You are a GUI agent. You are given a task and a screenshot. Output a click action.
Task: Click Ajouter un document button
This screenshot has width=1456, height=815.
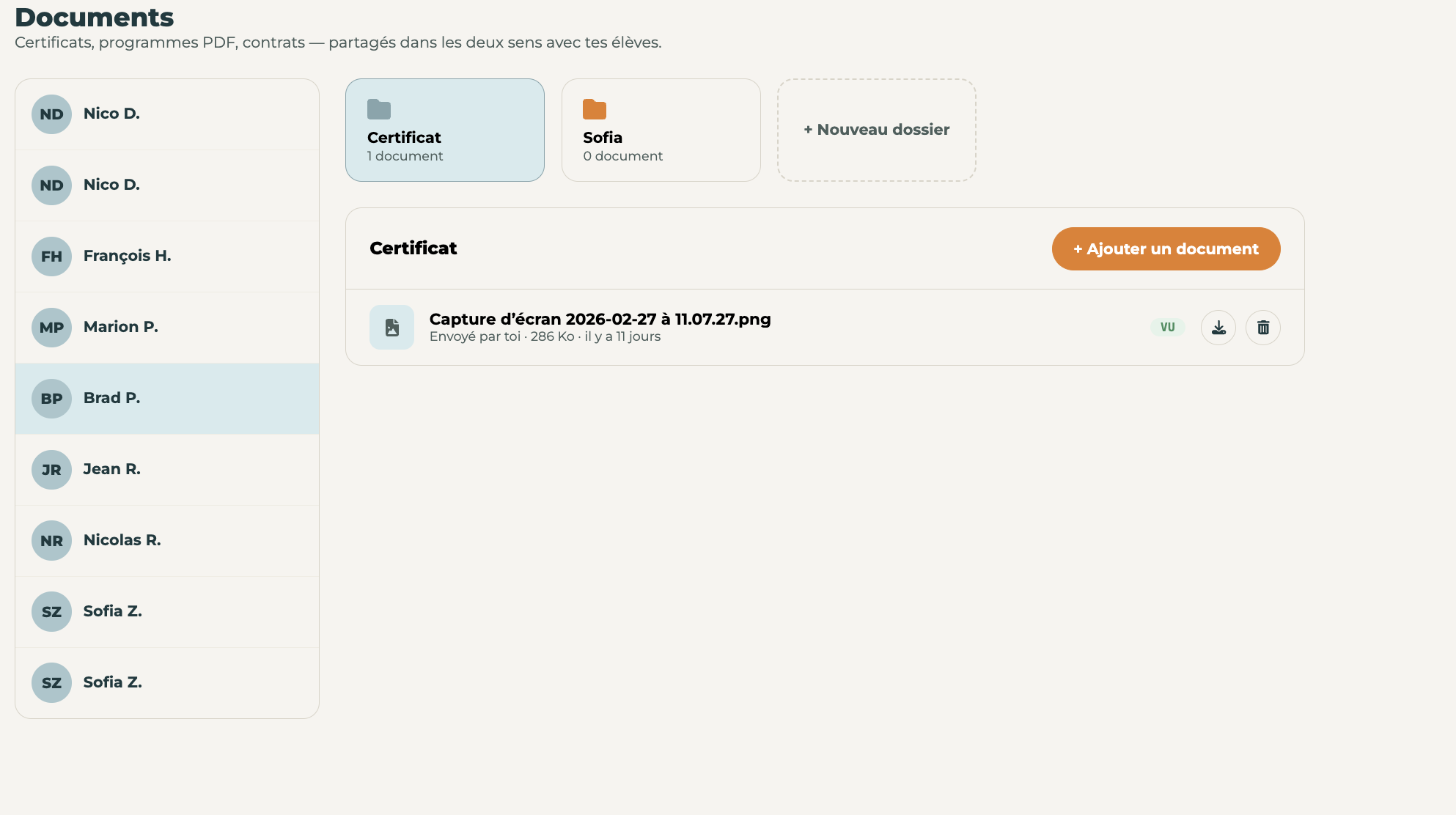1166,248
